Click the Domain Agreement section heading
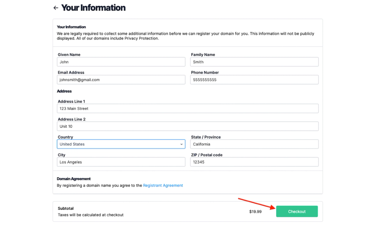The image size is (373, 231). click(74, 179)
